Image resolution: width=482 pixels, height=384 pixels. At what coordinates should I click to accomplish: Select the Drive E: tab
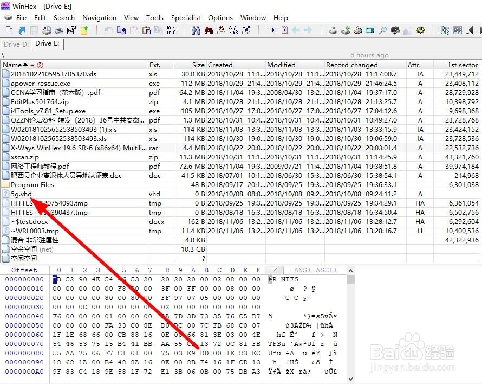(x=47, y=43)
